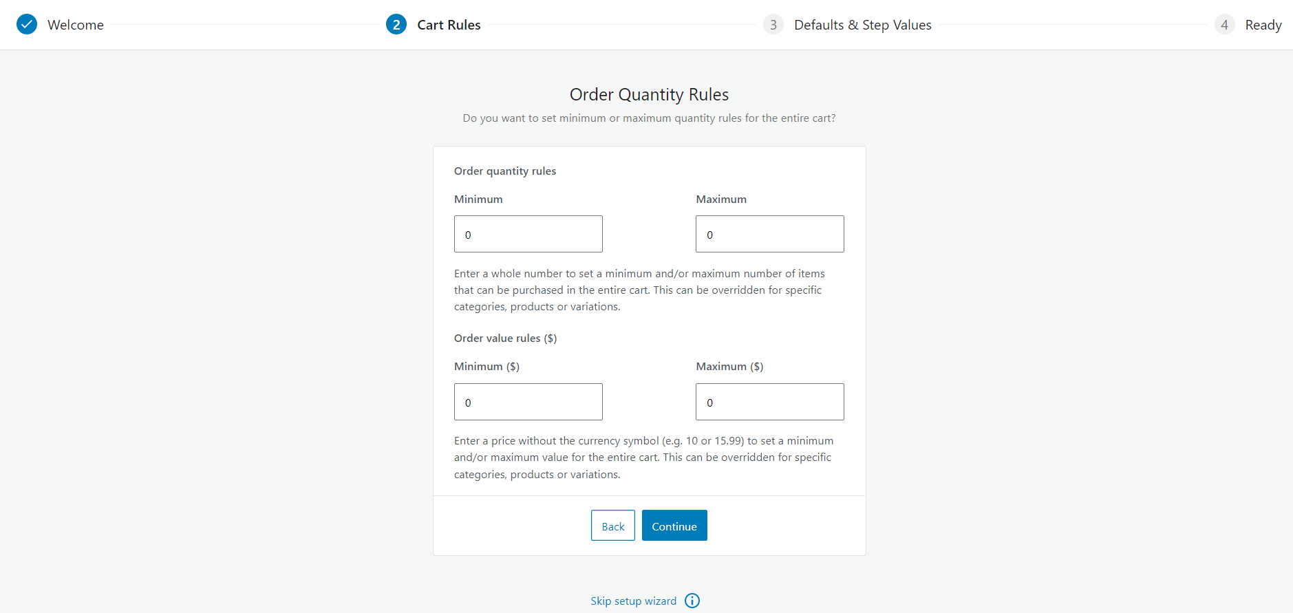Click the step 3 circle indicator
Screen dimensions: 1293x613
click(773, 24)
